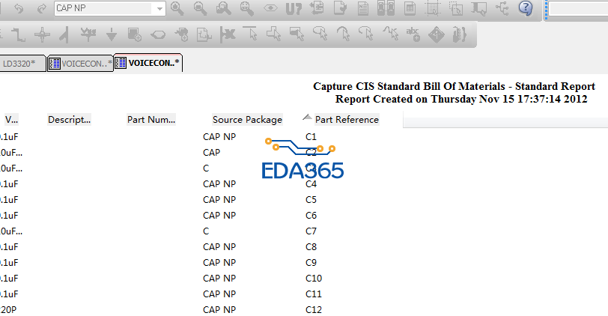Click the Zoom Out magnifier icon
Viewport: 608px width, 316px height.
(201, 8)
